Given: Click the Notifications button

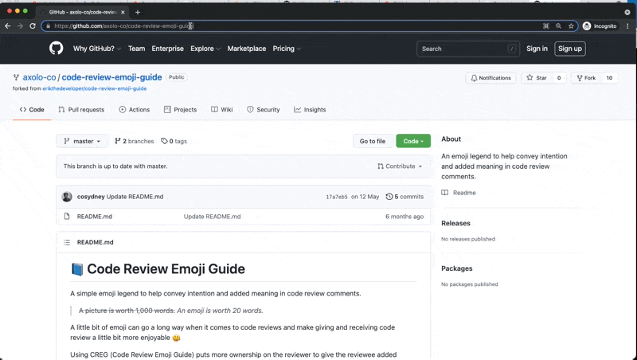Looking at the screenshot, I should coord(490,78).
